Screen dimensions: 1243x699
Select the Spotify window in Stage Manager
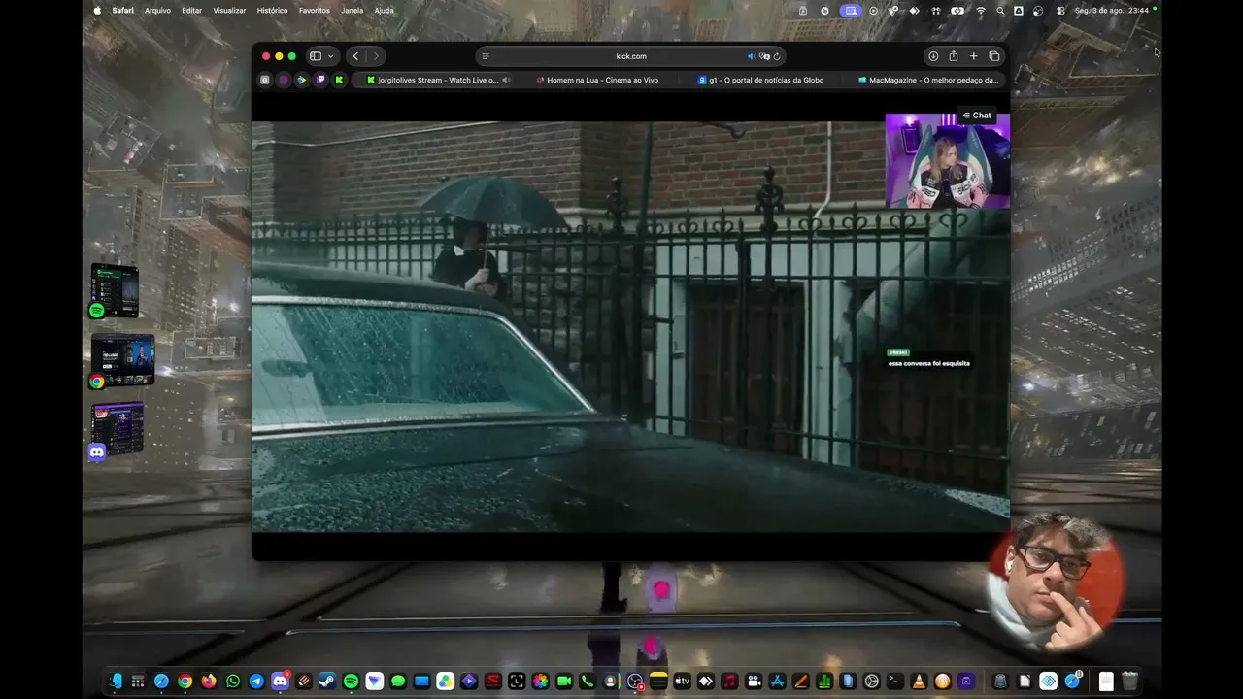pyautogui.click(x=115, y=290)
